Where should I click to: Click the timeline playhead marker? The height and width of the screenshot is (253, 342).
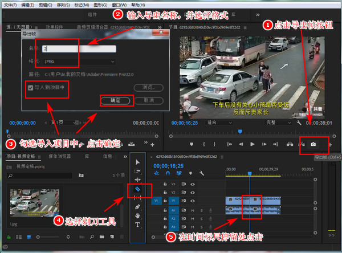pyautogui.click(x=250, y=173)
